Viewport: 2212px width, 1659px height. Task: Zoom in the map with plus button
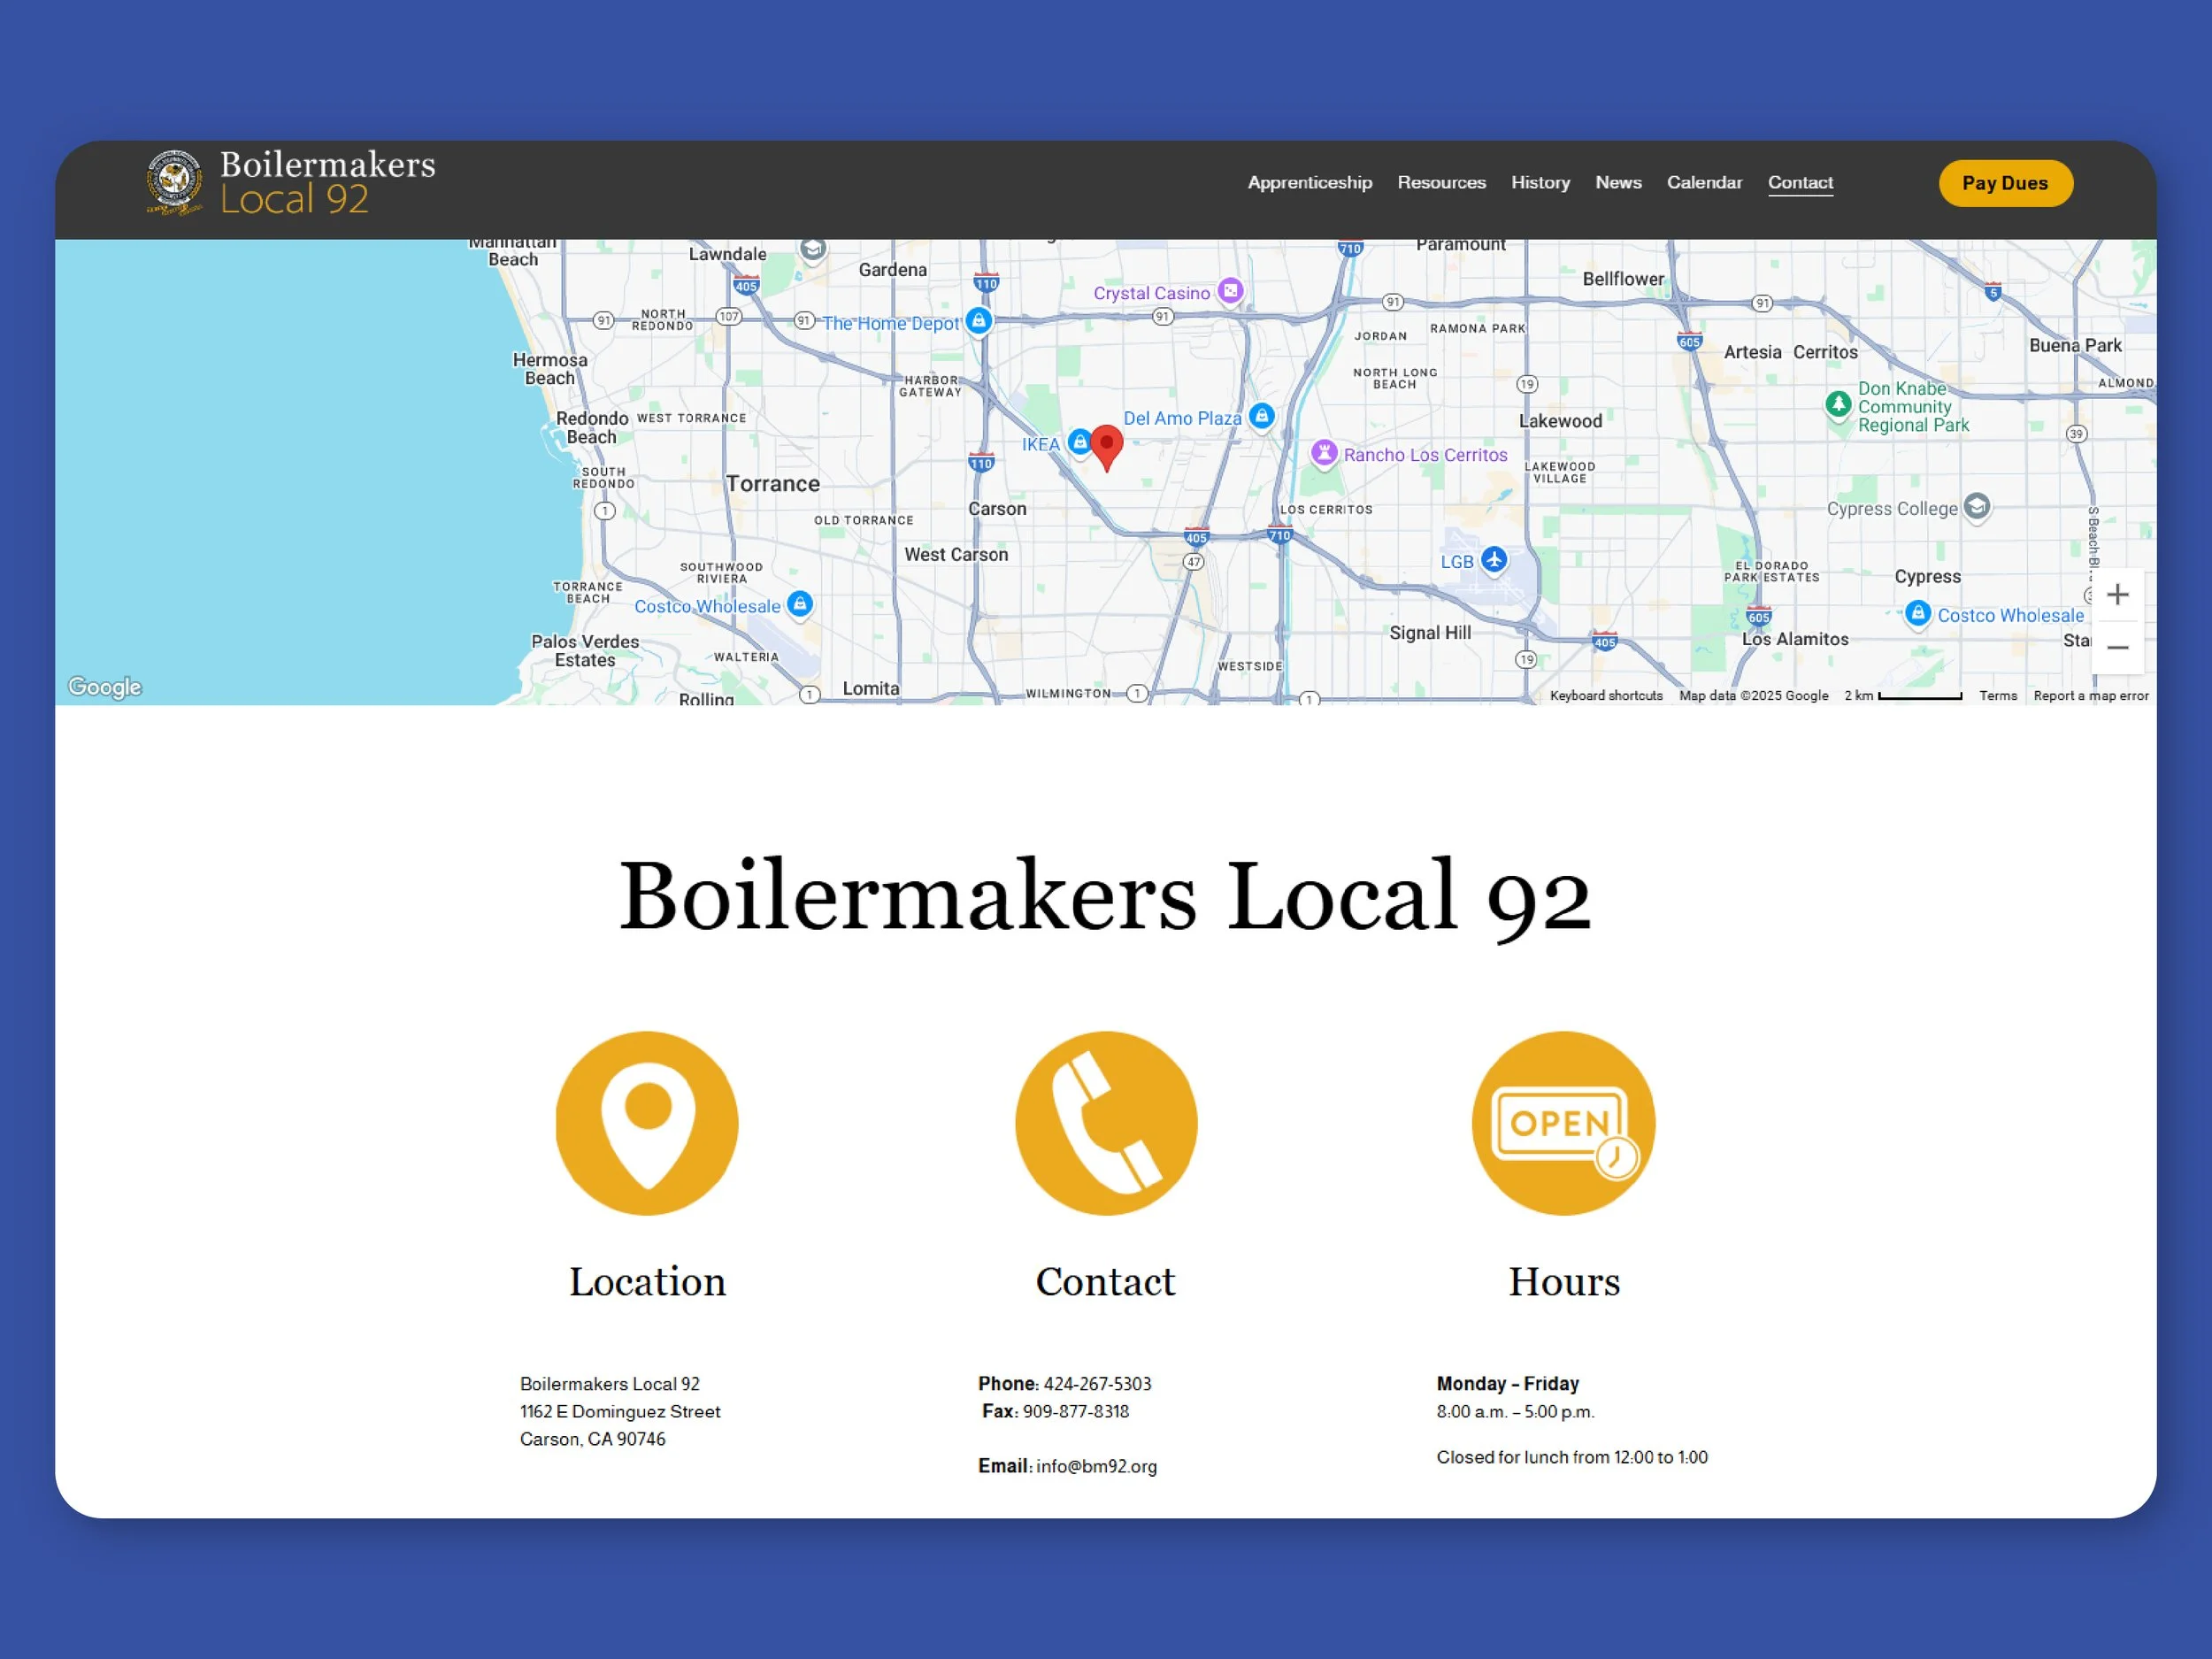2117,595
